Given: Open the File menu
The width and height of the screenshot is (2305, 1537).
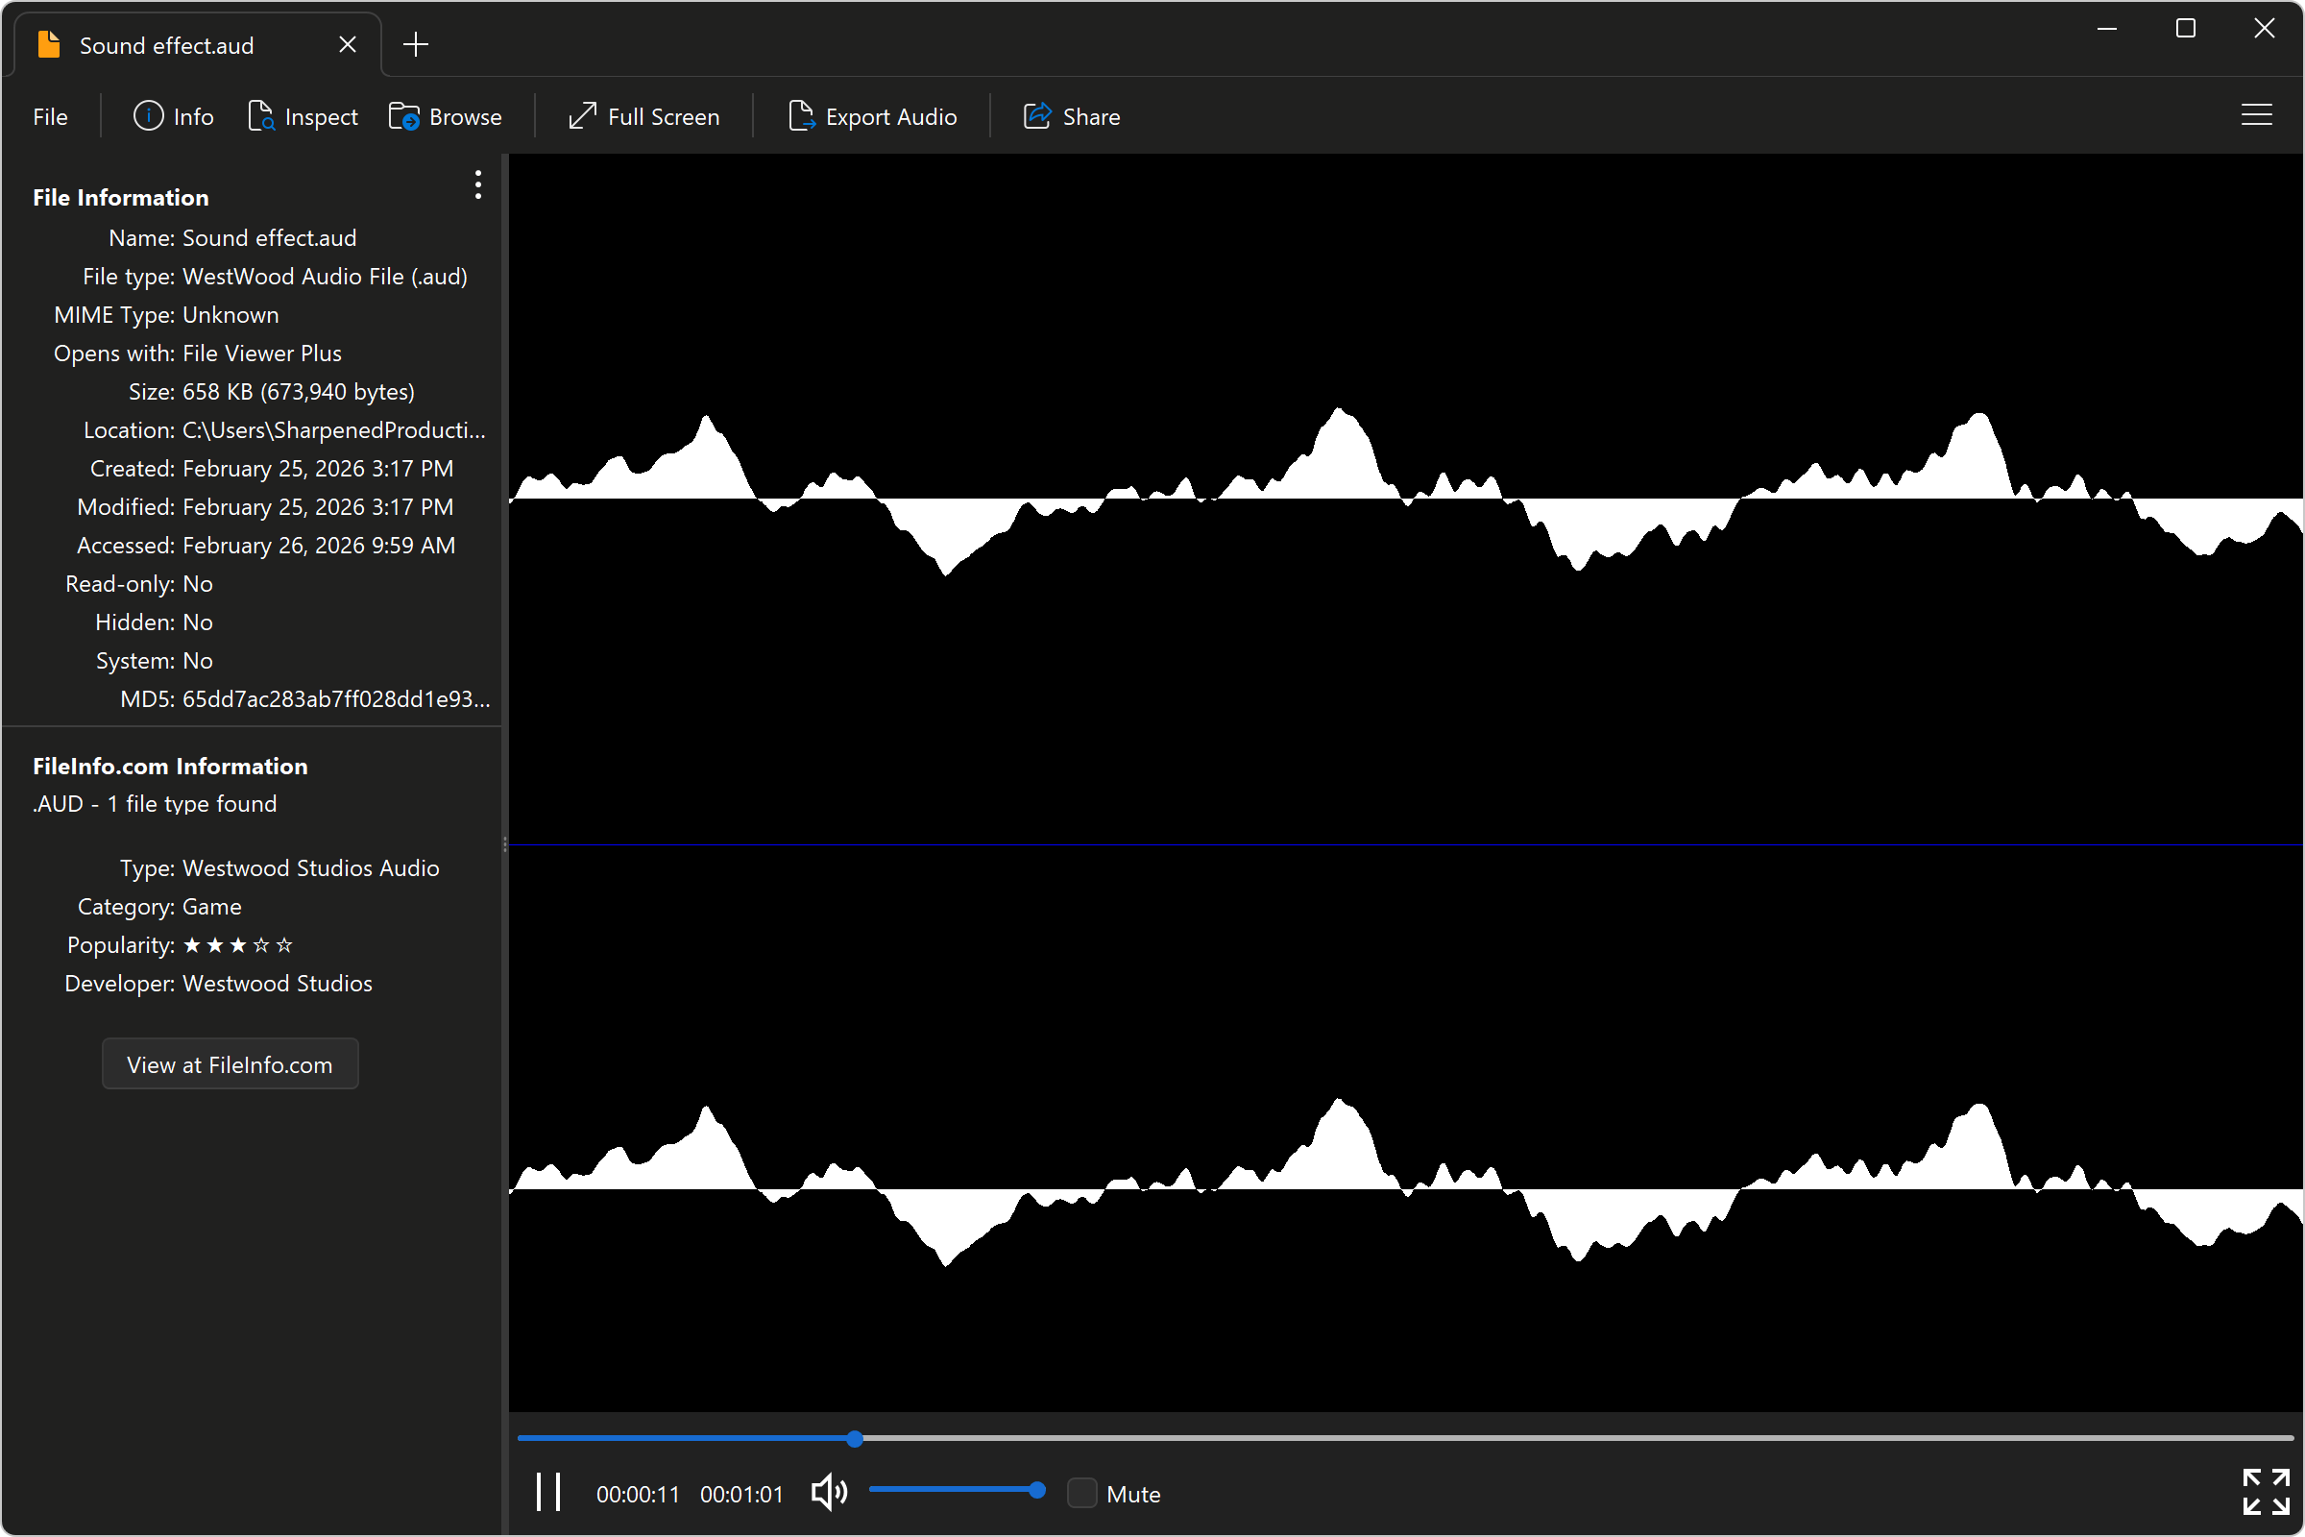Looking at the screenshot, I should tap(50, 116).
